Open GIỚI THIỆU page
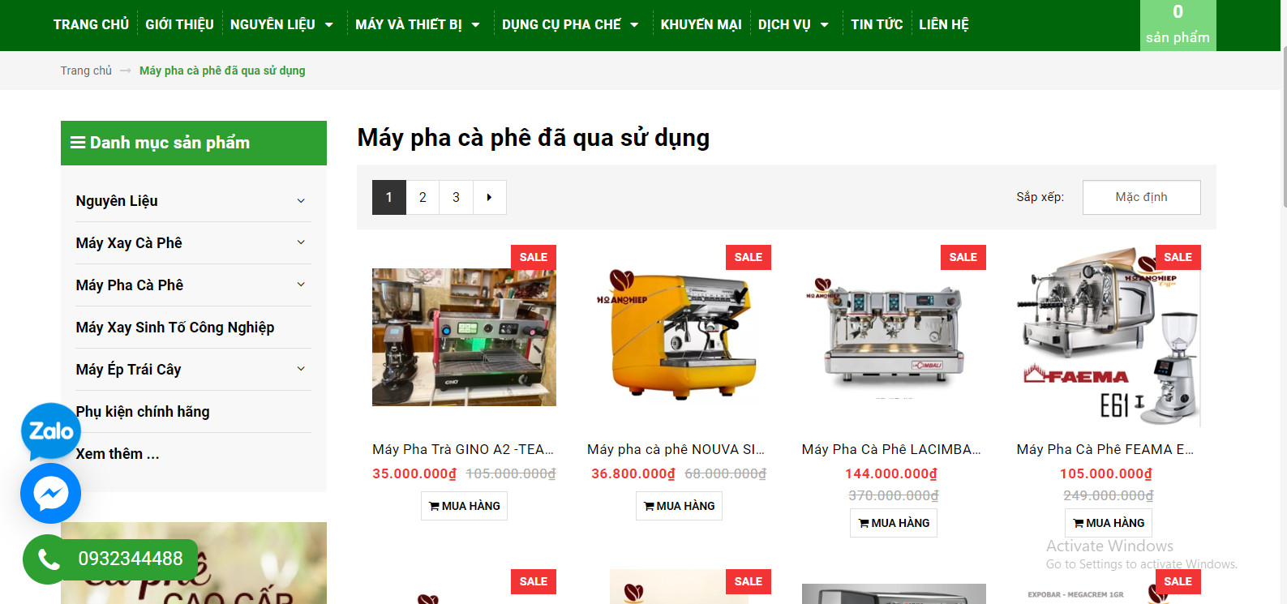This screenshot has width=1287, height=604. (179, 25)
